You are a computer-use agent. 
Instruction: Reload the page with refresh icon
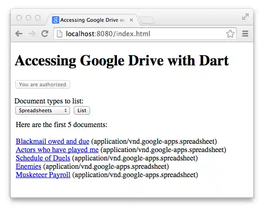[x=45, y=34]
